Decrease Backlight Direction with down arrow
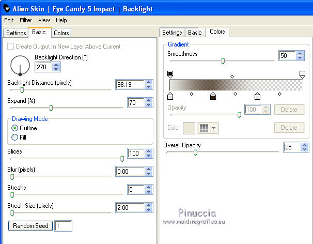The width and height of the screenshot is (313, 244). pos(56,69)
